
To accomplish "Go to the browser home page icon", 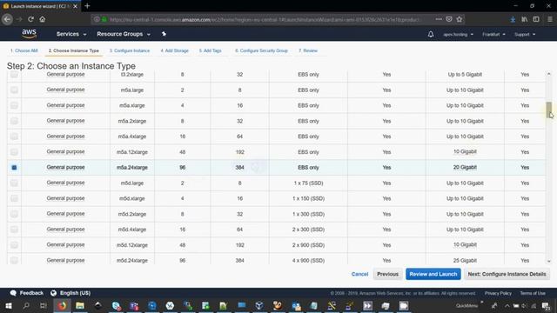I will tap(43, 19).
